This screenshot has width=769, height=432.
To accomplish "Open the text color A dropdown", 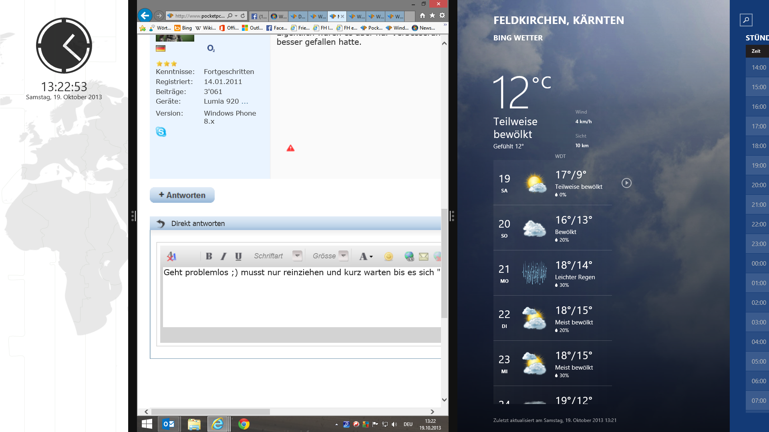I will tap(366, 256).
